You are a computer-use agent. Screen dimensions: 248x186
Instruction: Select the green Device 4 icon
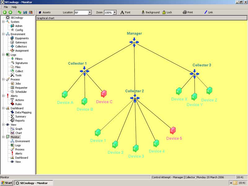click(156, 144)
